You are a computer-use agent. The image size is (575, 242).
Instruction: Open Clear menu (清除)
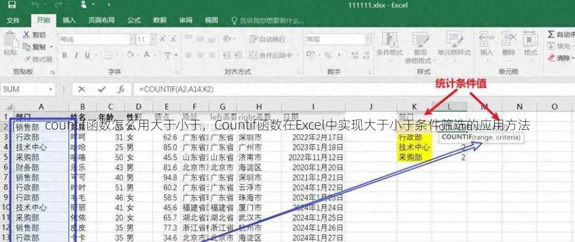click(561, 58)
